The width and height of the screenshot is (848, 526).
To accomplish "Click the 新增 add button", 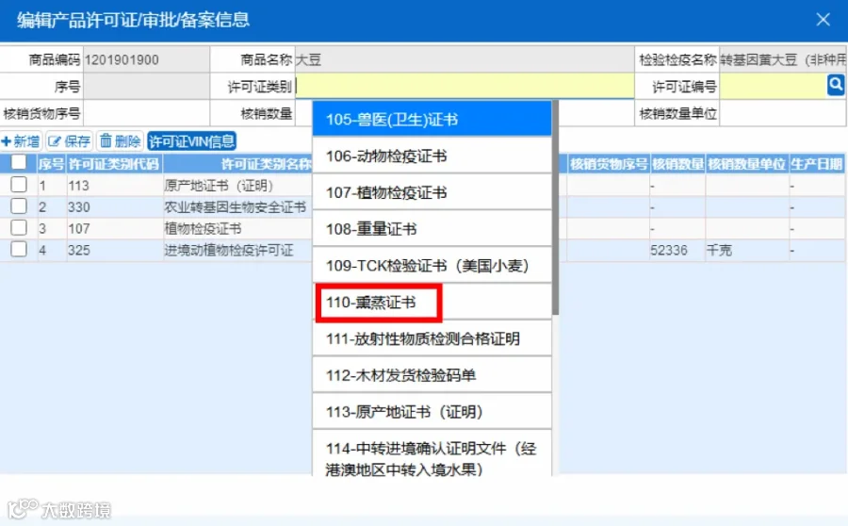I will [x=21, y=141].
